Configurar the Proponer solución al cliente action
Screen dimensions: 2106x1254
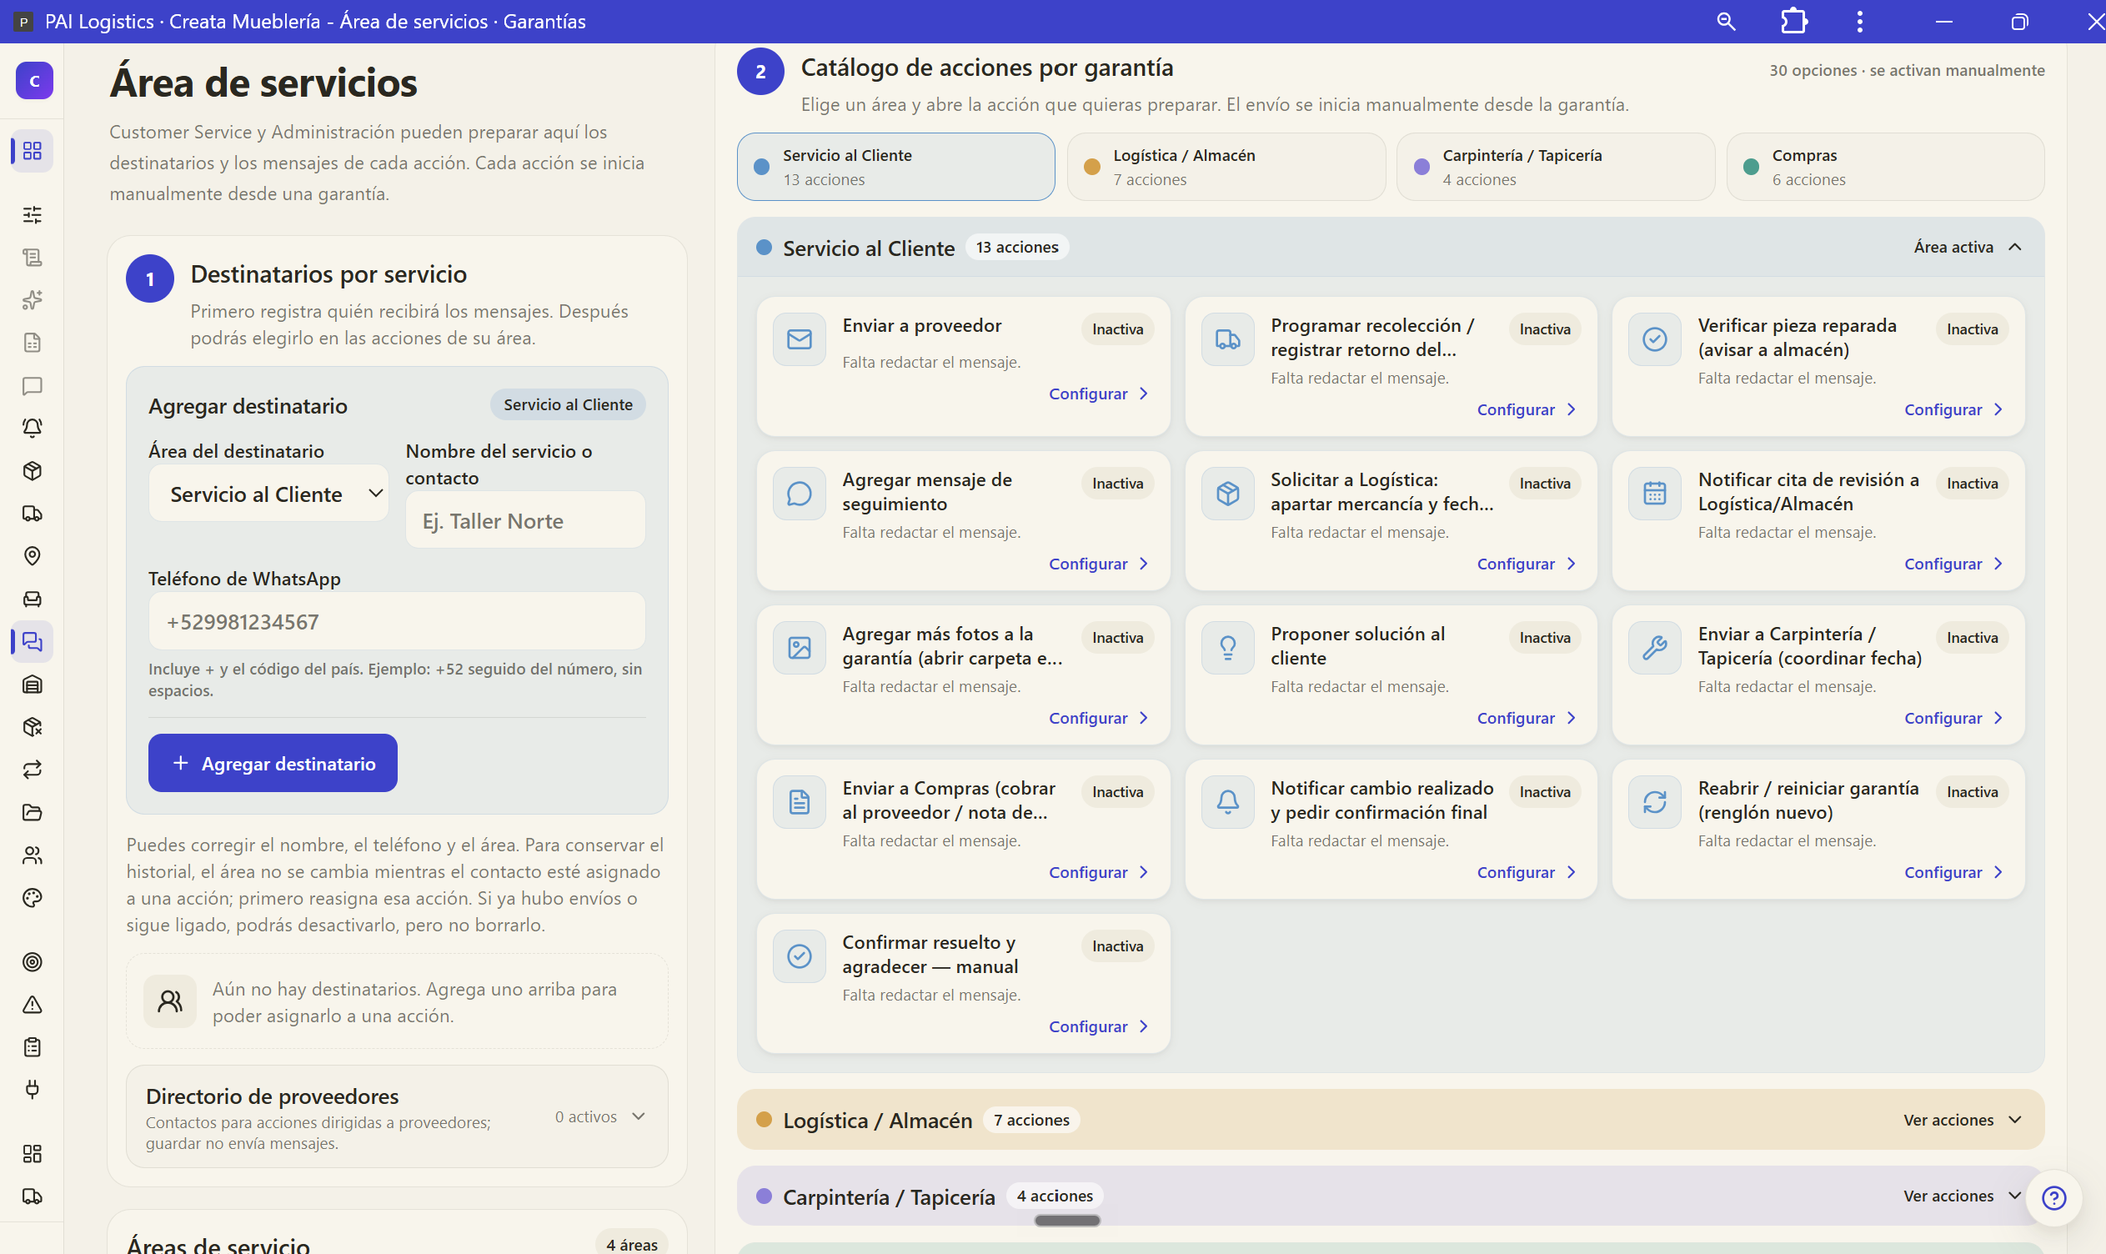[x=1527, y=718]
